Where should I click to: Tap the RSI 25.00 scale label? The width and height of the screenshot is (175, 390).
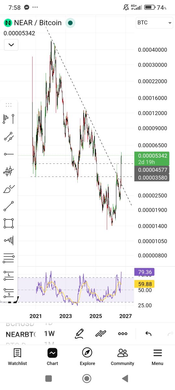pos(145,305)
